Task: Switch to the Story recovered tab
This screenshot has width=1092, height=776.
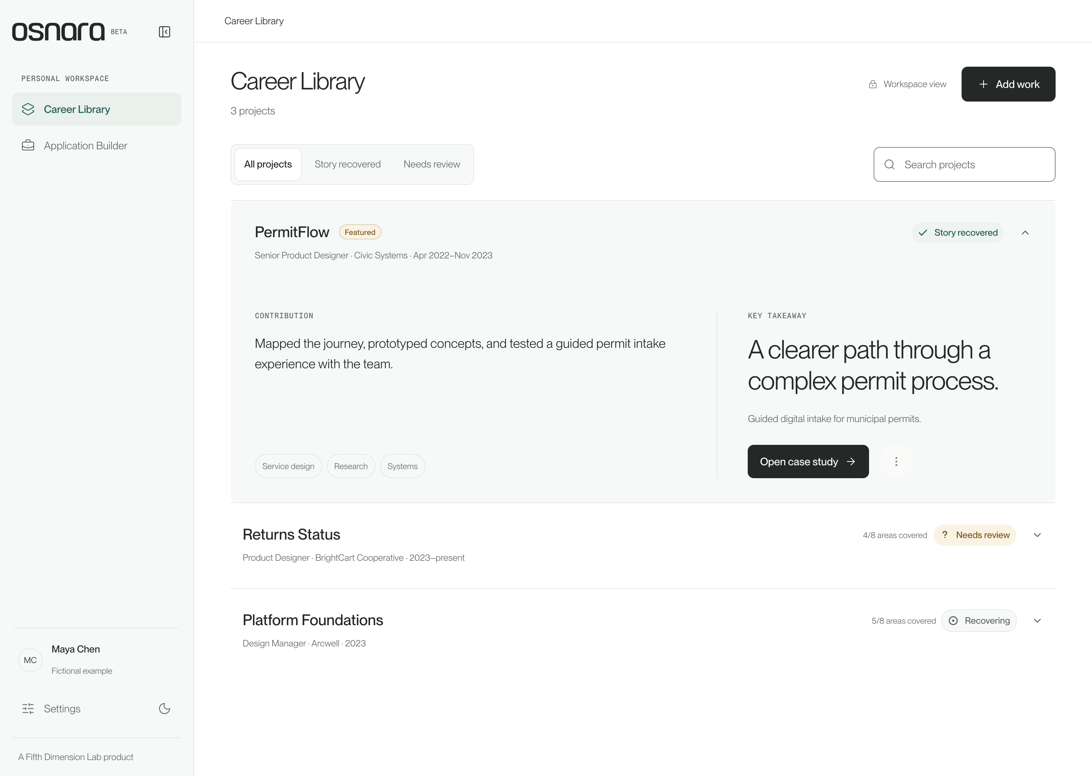Action: (x=348, y=164)
